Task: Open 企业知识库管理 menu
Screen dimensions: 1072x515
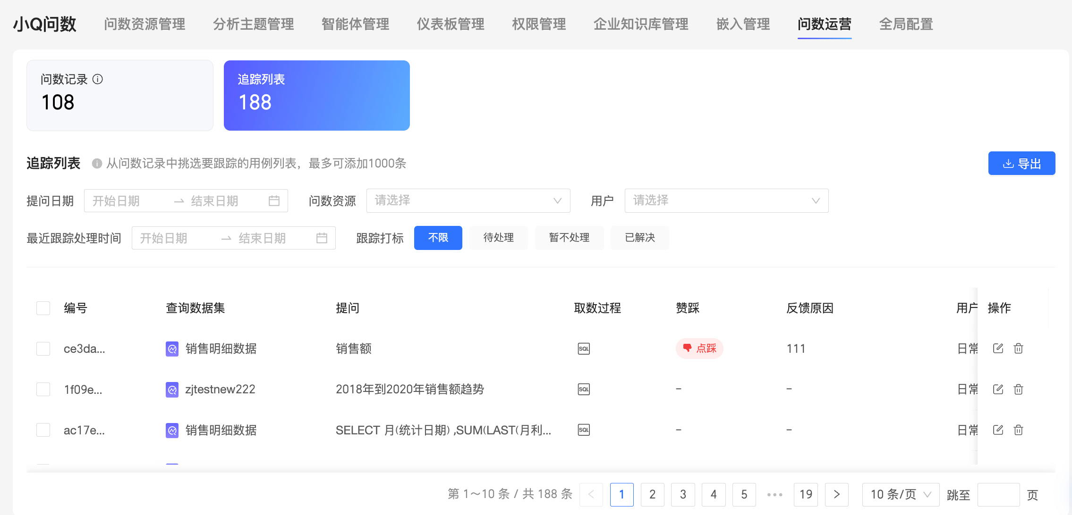Action: [x=641, y=24]
